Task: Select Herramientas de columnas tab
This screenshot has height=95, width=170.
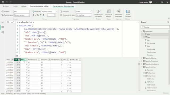Action: click(63, 6)
